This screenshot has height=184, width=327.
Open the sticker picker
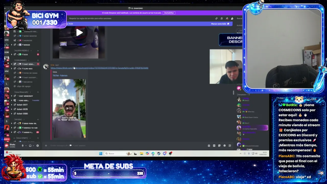(x=219, y=146)
